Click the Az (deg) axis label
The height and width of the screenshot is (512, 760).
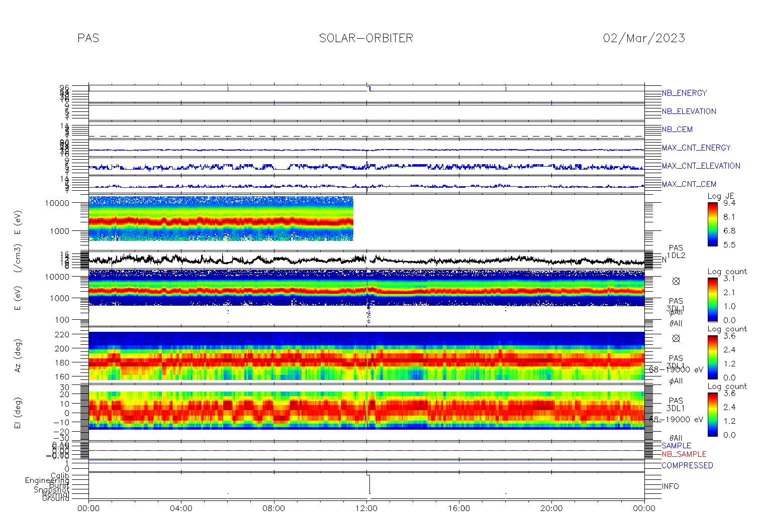pos(18,355)
